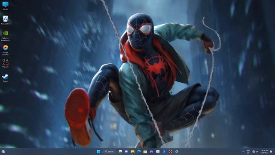Open the red circular recorder taskbar icon

(170, 152)
